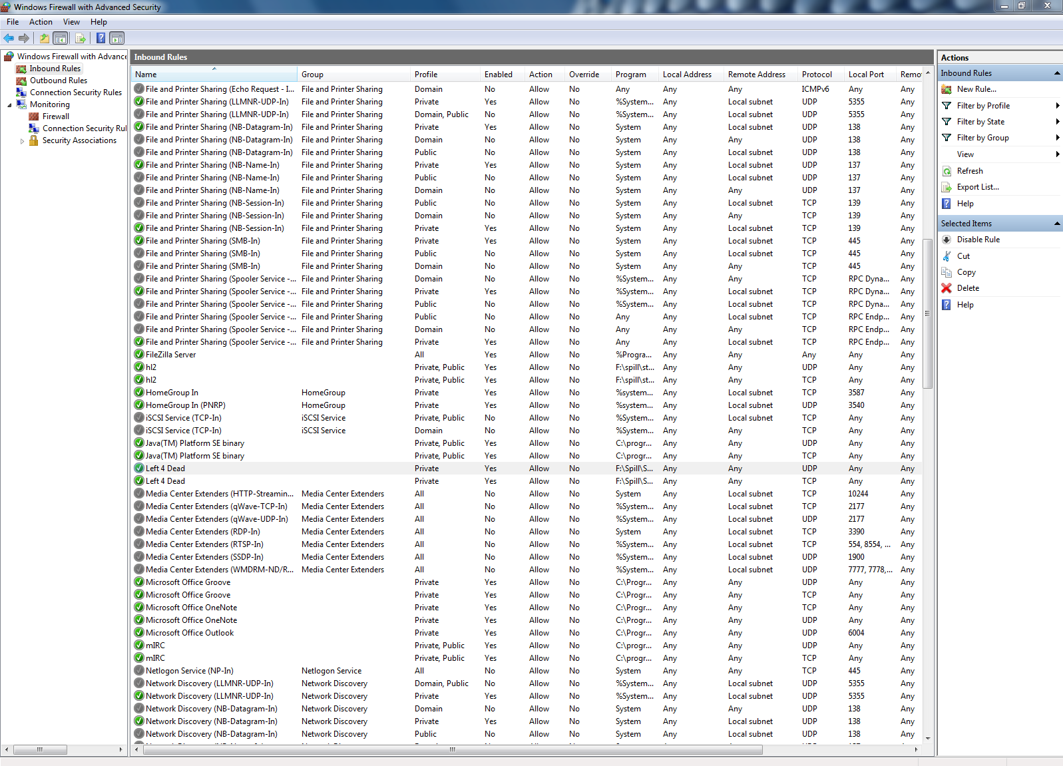
Task: Click the vertical scrollbar thumb of rules list
Action: (x=928, y=313)
